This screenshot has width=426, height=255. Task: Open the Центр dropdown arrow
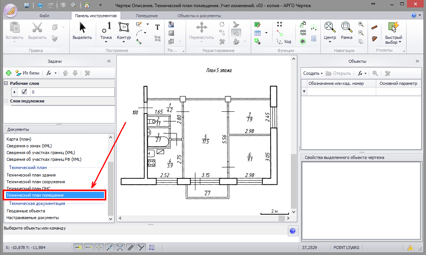tap(330, 42)
